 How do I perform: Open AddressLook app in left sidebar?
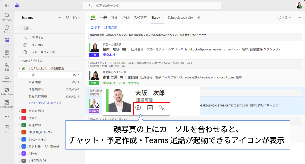pos(7,91)
